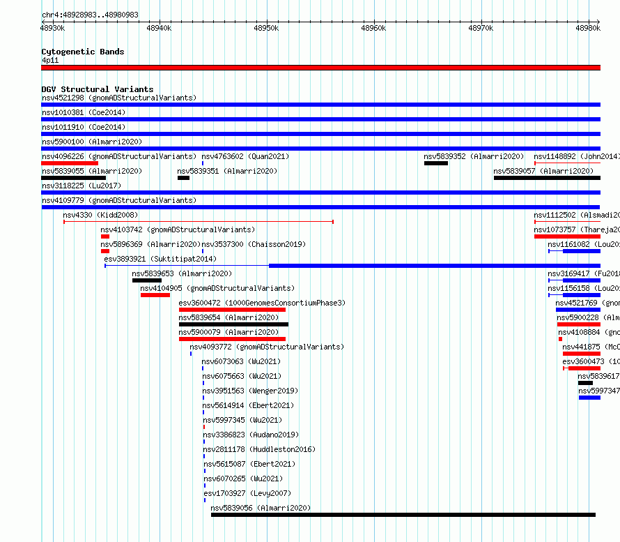Select the nsv1156158 variant label
This screenshot has height=542, width=620.
[583, 288]
